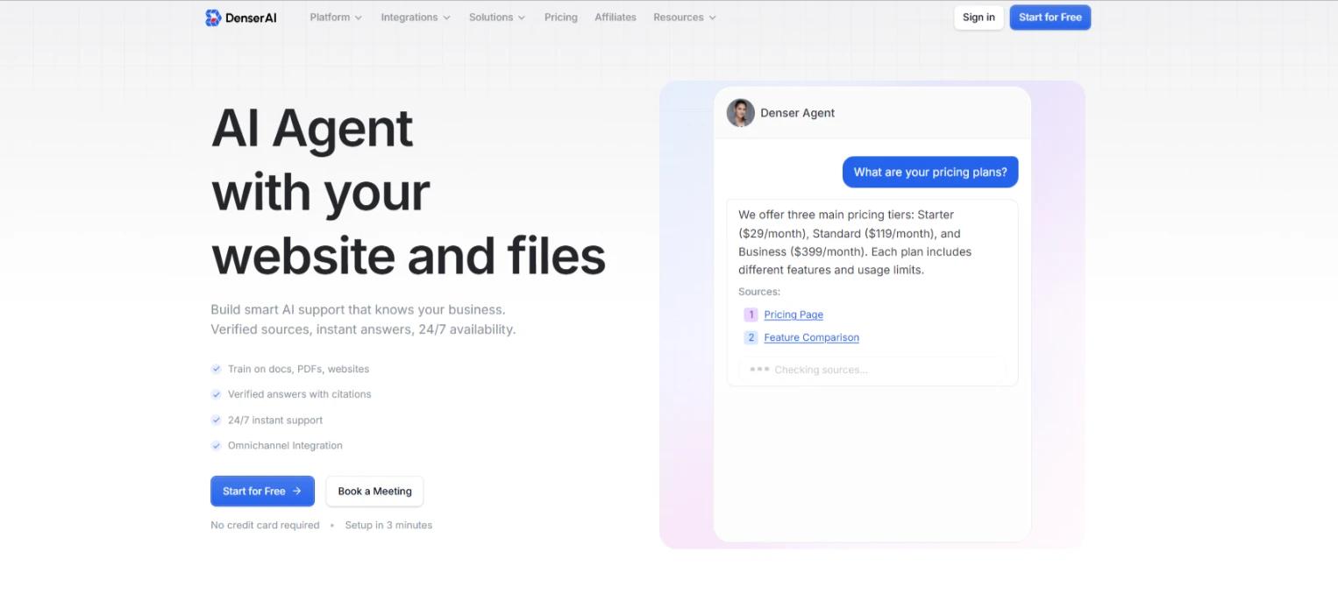Screen dimensions: 1338x601
Task: Toggle the checkmark for "24/7 instant support"
Action: click(x=217, y=420)
